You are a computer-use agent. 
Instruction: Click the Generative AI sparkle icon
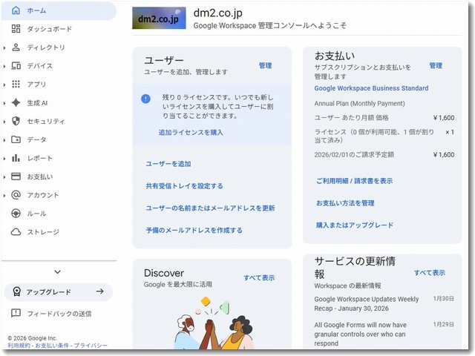[16, 102]
